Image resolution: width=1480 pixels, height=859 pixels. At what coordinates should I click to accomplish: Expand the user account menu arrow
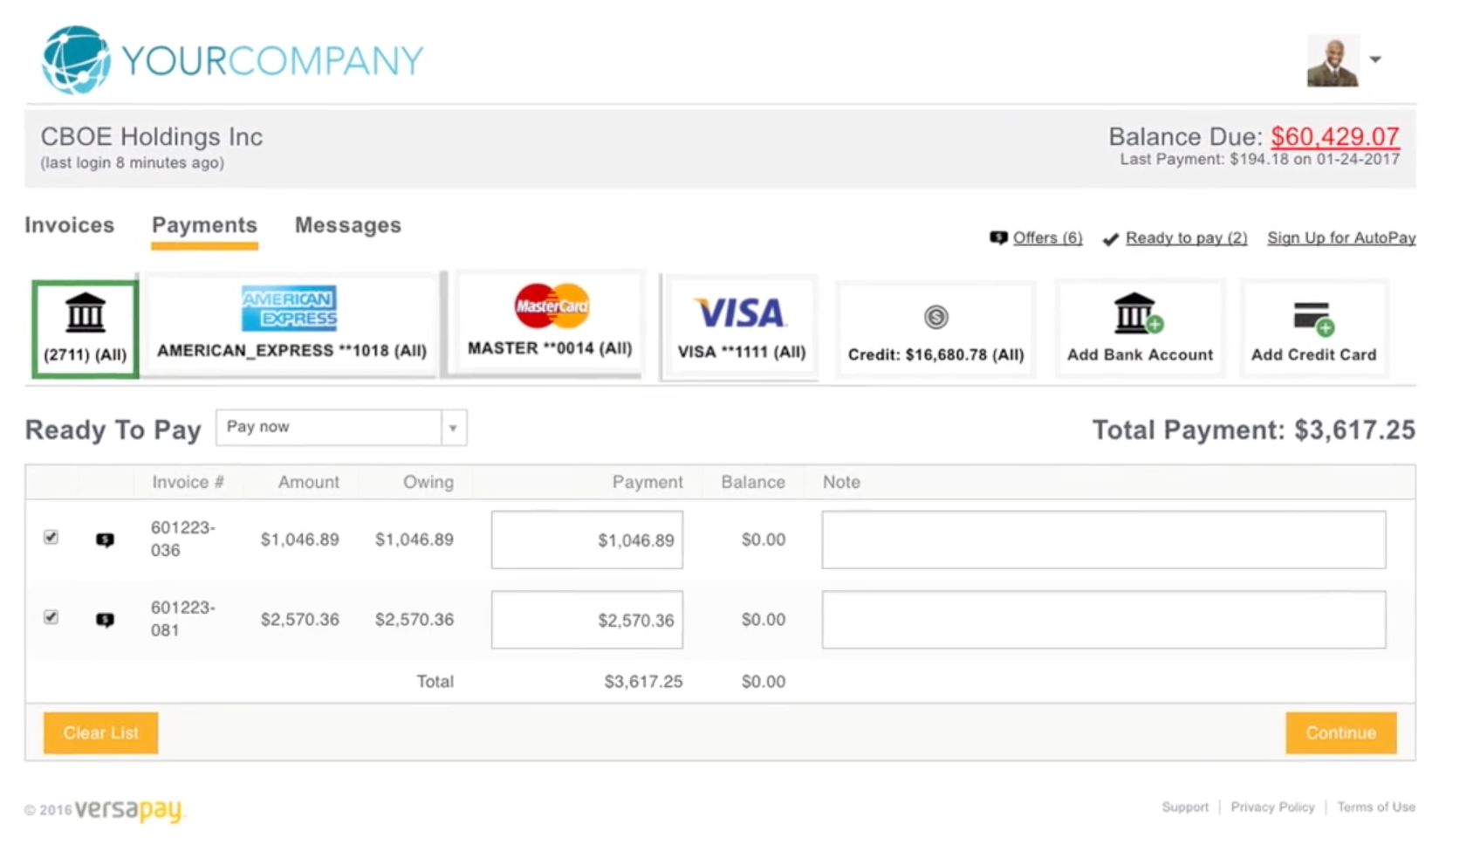click(x=1375, y=59)
